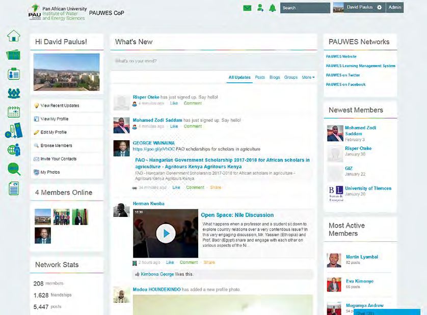
Task: Open PAUWES Website link
Action: [341, 56]
